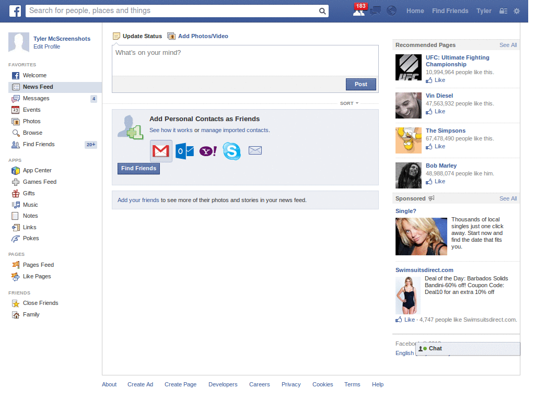The image size is (535, 401).
Task: Click the Single? ad image
Action: pos(421,237)
